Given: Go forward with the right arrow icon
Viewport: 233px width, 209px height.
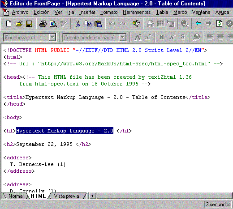Looking at the screenshot, I should [209, 23].
